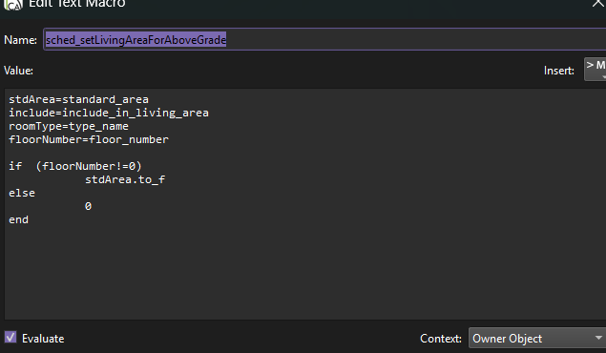Viewport: 606px width, 353px height.
Task: Click the line 'floorNumber=floor_number'
Action: click(x=89, y=139)
